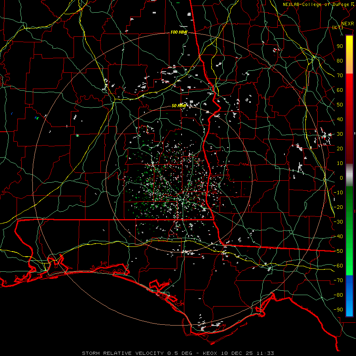Click the 90 value on the velocity scale
The image size is (356, 356).
(x=340, y=46)
